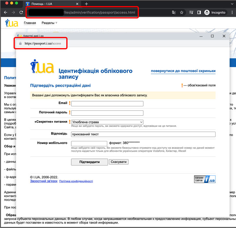The height and width of the screenshot is (228, 236).
Task: Bookmark page with the star icon
Action: (182, 13)
